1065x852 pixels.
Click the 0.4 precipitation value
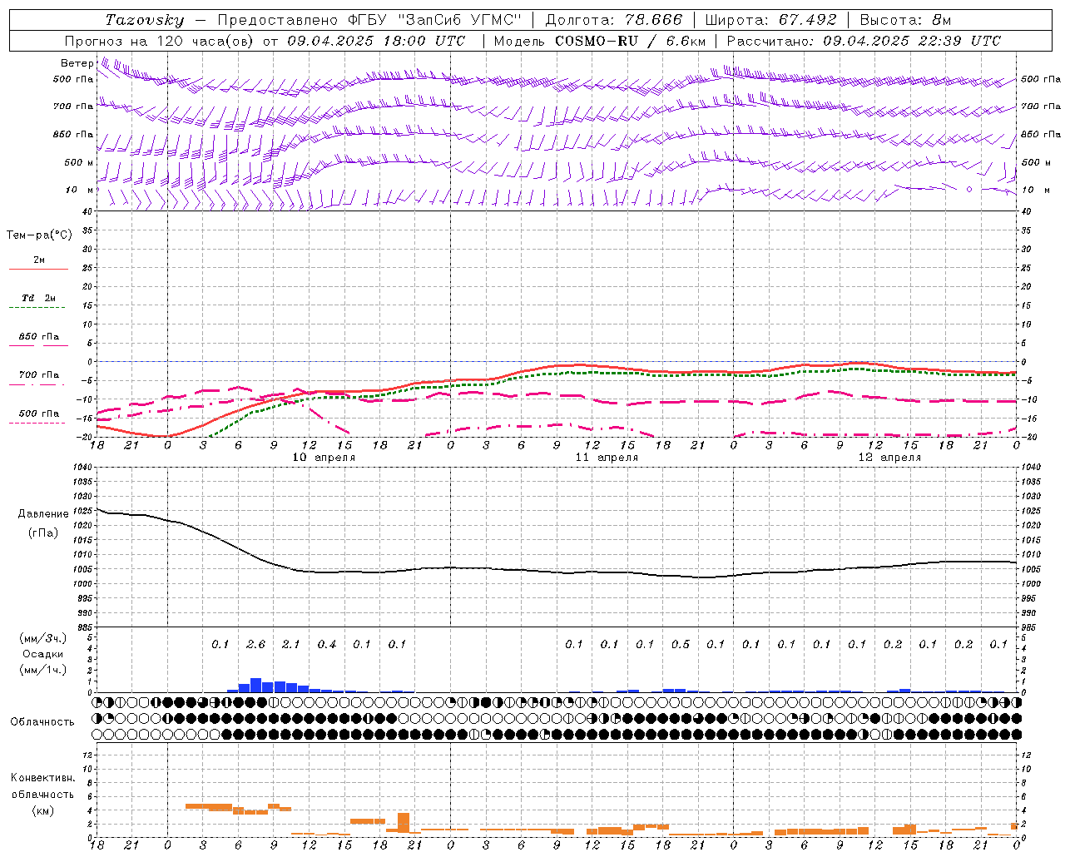(326, 644)
